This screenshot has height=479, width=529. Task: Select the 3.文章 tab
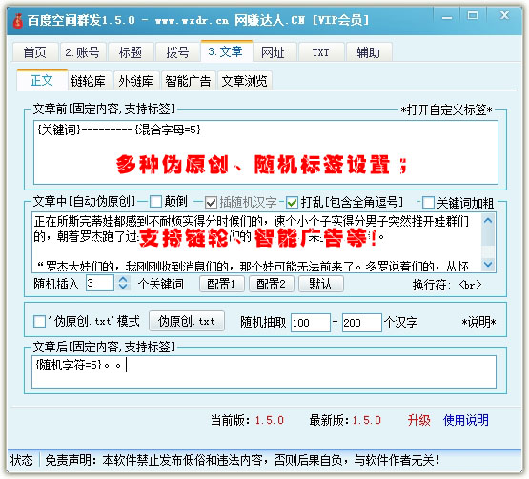[x=226, y=51]
